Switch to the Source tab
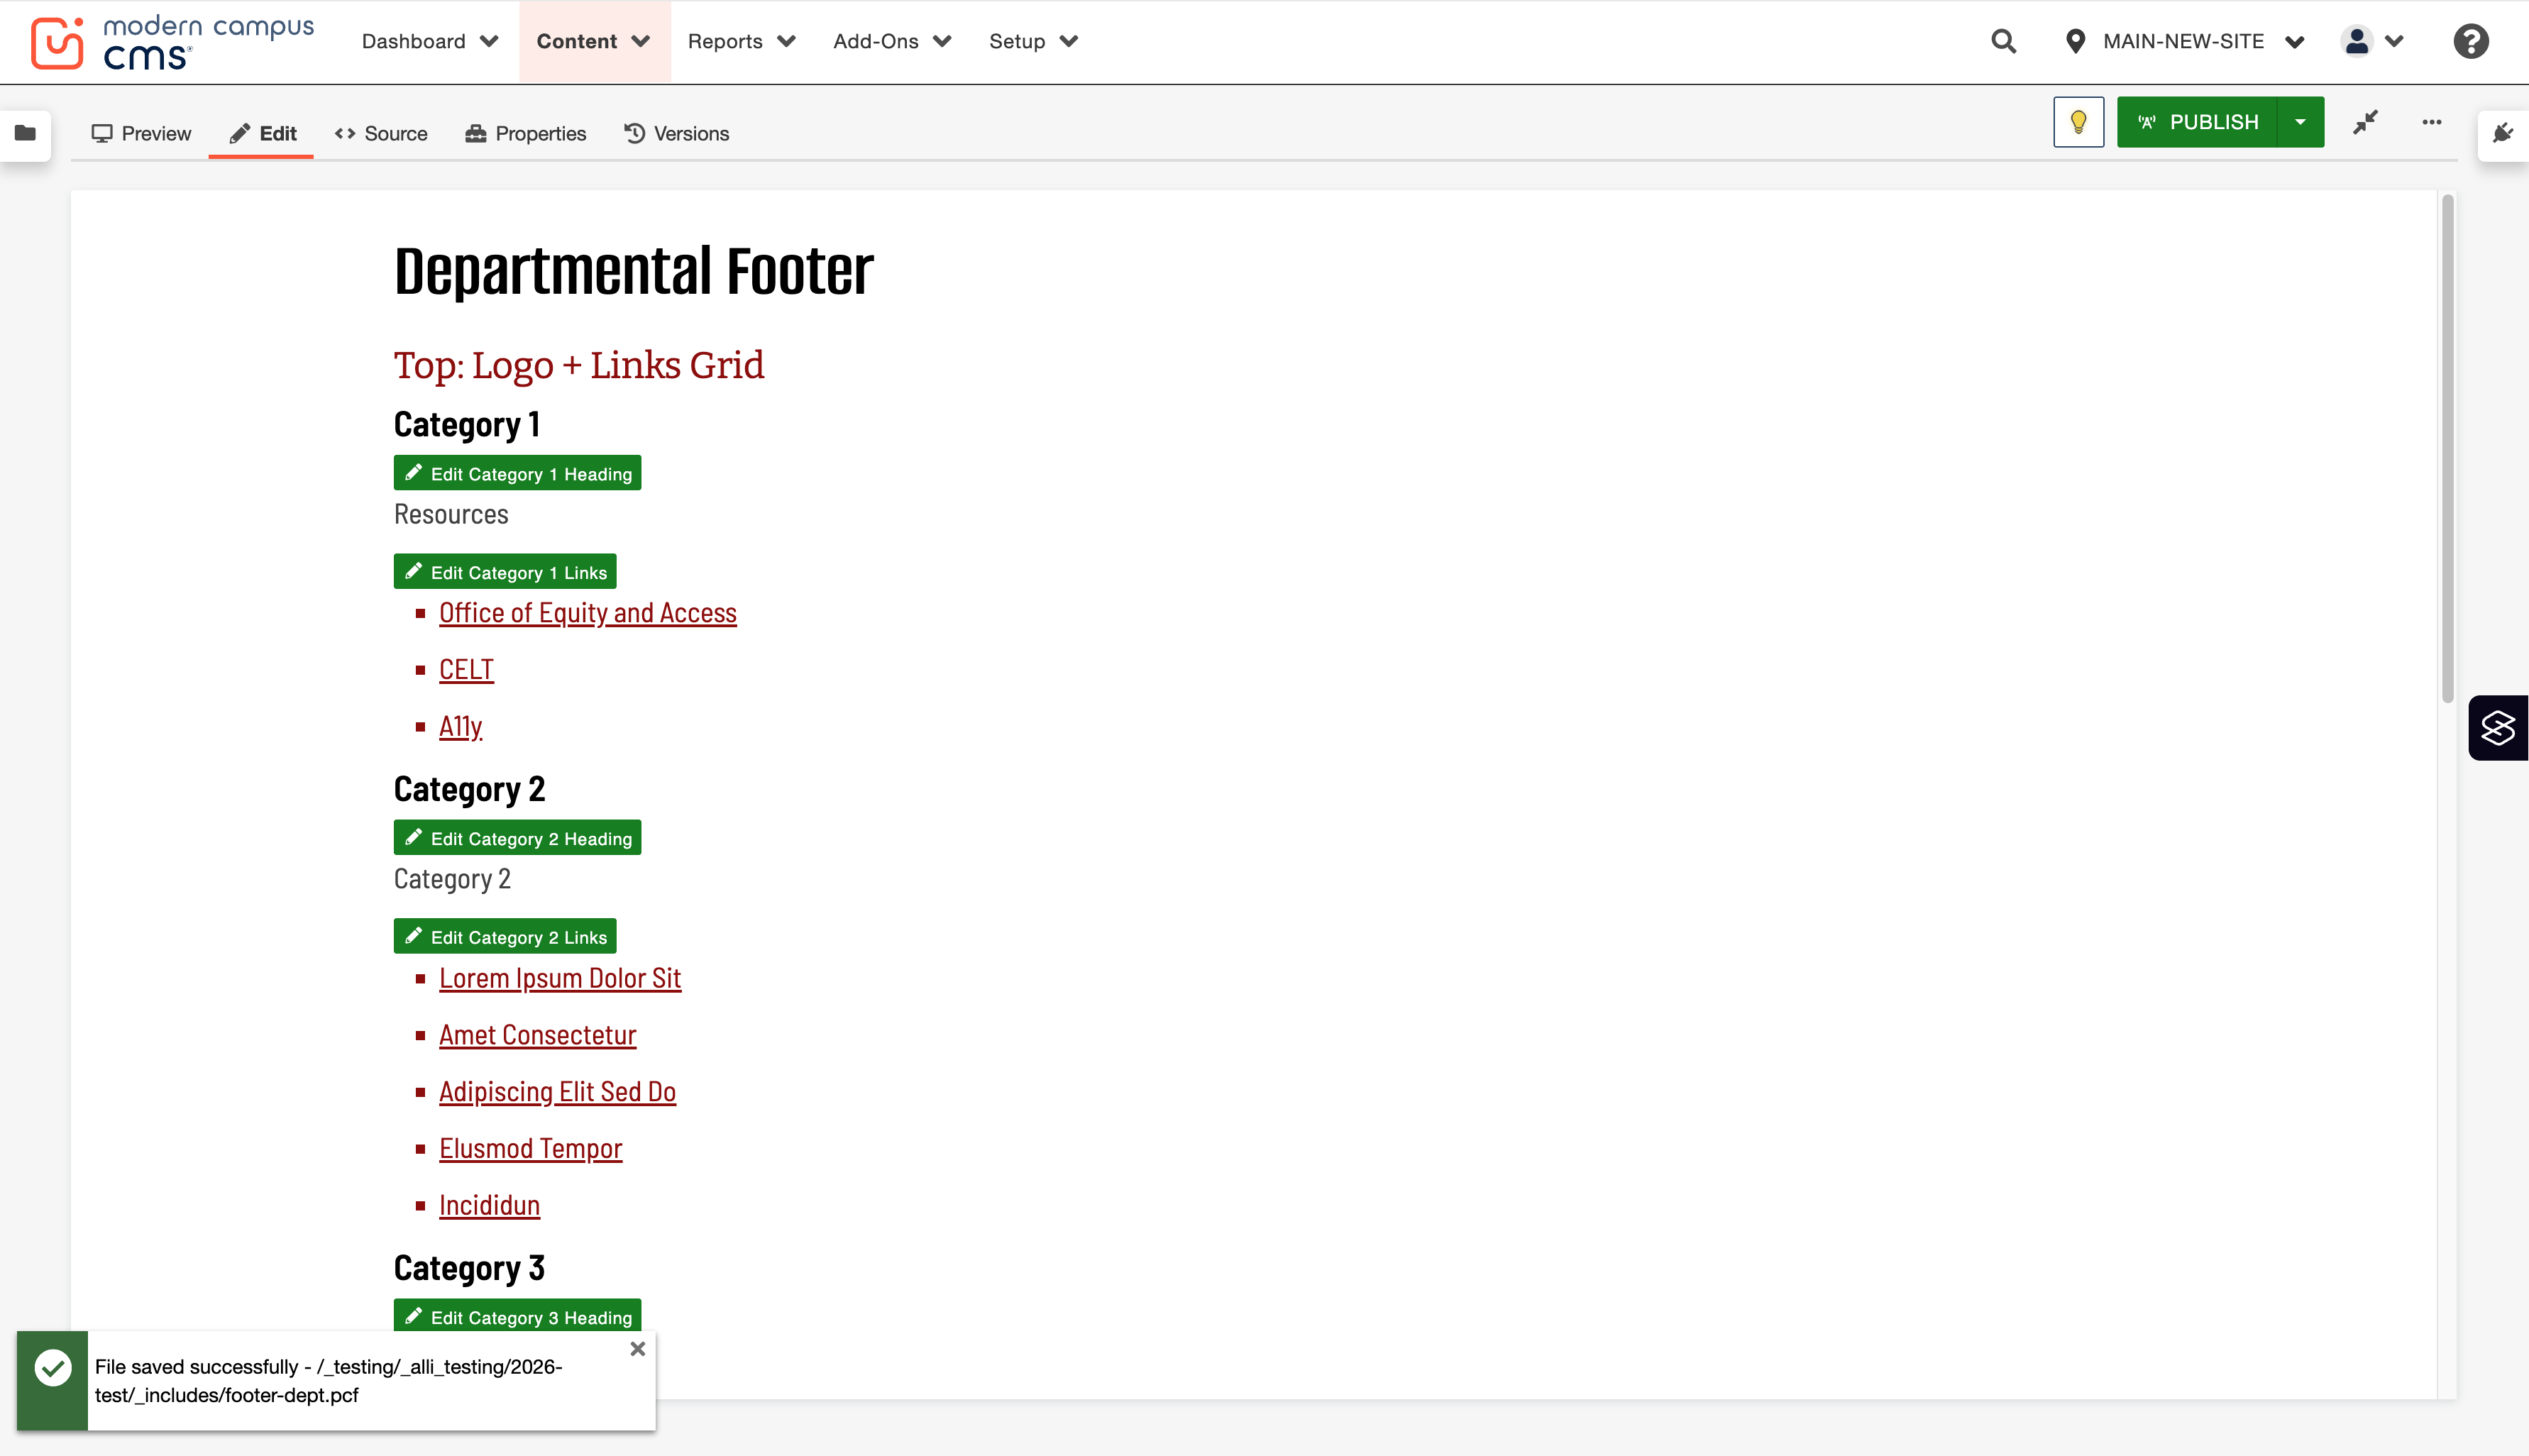This screenshot has height=1456, width=2529. point(381,133)
